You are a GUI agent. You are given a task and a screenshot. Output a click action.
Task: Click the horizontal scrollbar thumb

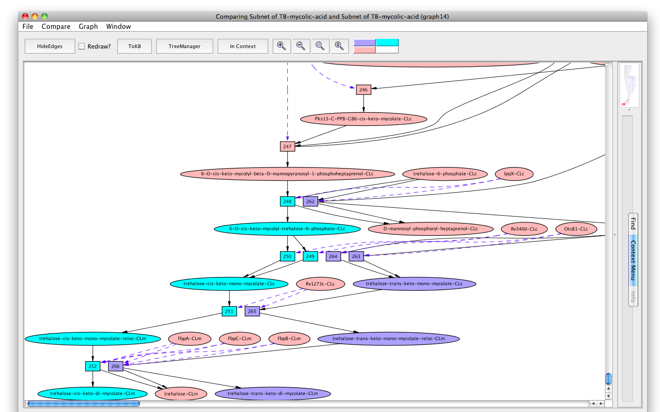[84, 404]
